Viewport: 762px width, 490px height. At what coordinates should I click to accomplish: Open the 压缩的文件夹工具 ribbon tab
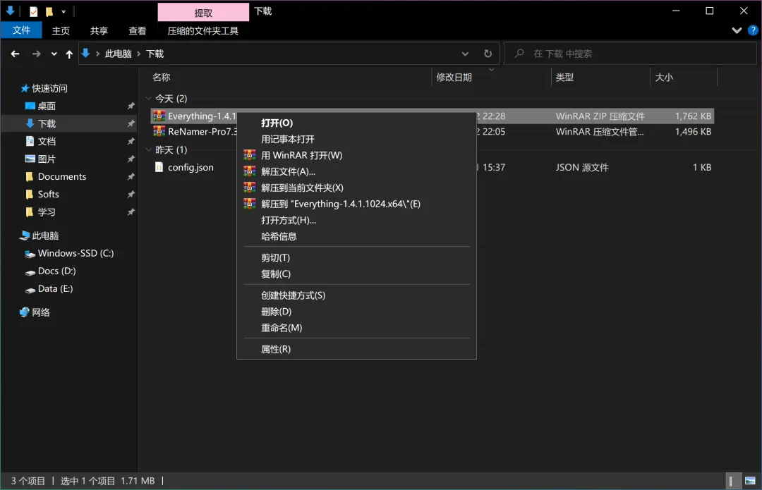coord(203,30)
